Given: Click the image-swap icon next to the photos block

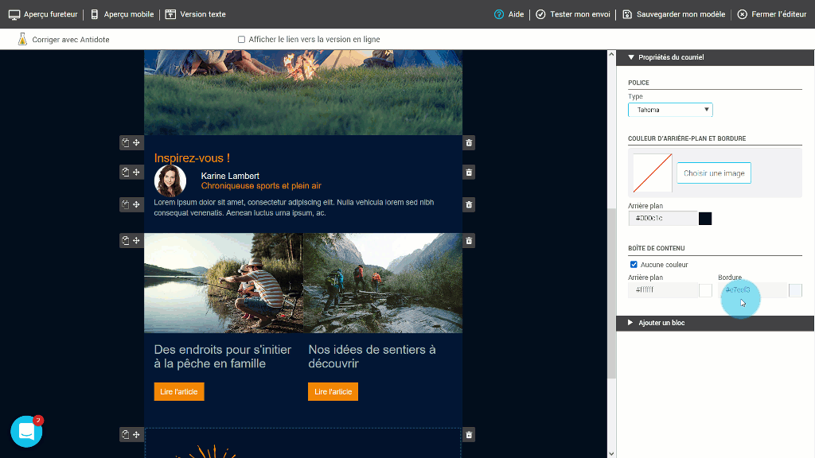Looking at the screenshot, I should click(125, 240).
